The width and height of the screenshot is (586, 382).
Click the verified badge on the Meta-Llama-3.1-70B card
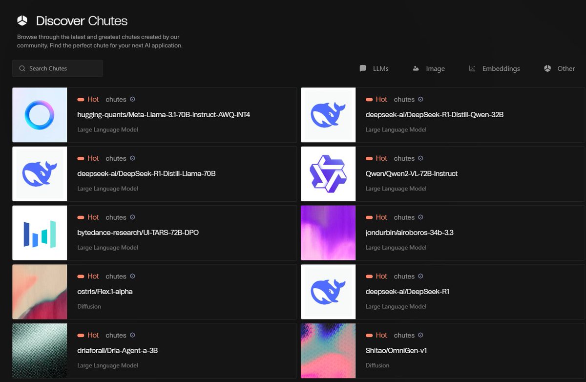(132, 99)
